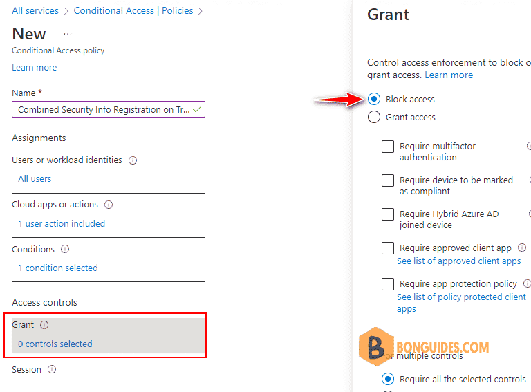Select the Grant access radio button

374,117
